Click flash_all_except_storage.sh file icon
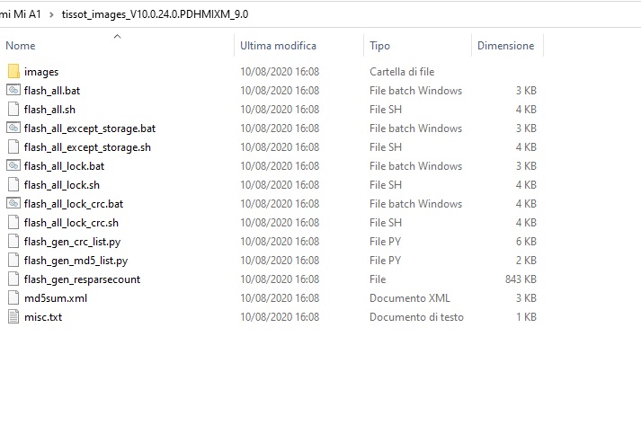Viewport: 641px width, 434px height. point(13,146)
